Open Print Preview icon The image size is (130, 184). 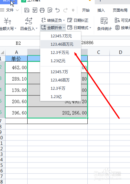(x=50, y=10)
